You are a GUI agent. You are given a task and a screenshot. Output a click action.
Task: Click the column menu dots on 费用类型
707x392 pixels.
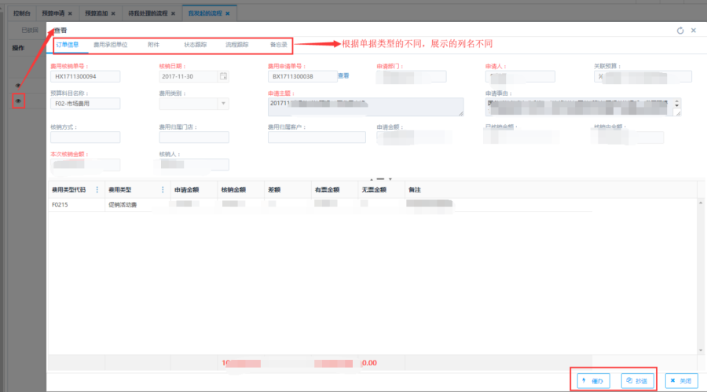[163, 189]
